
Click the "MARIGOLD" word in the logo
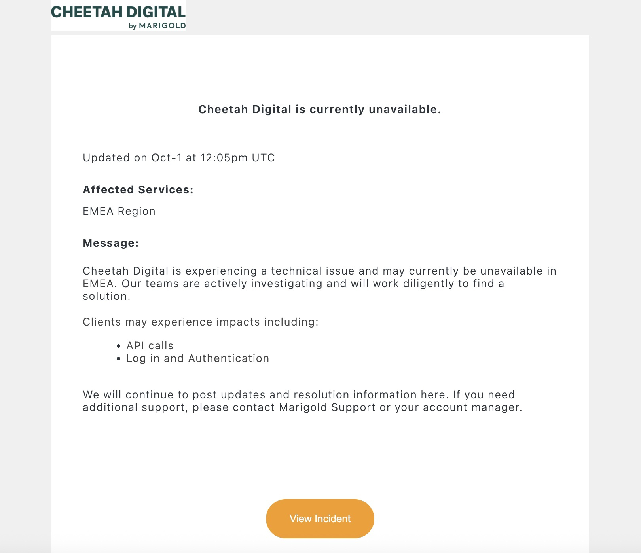pyautogui.click(x=162, y=26)
